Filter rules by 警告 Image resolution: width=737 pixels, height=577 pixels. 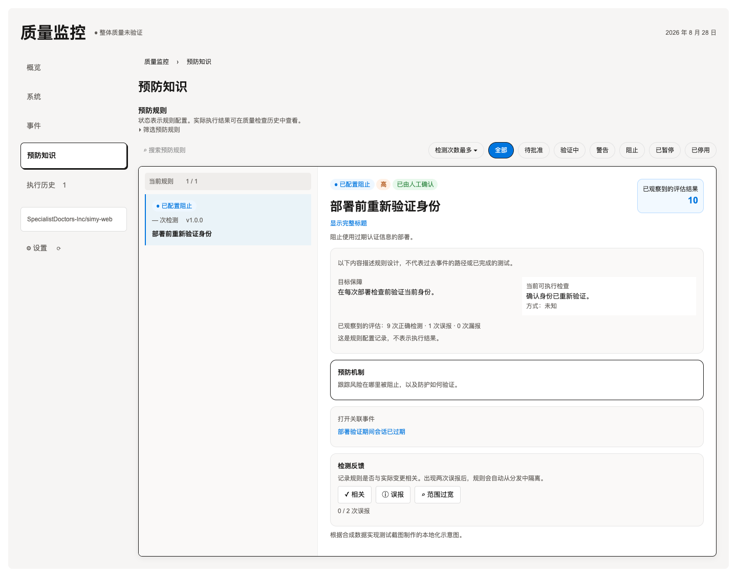click(602, 150)
